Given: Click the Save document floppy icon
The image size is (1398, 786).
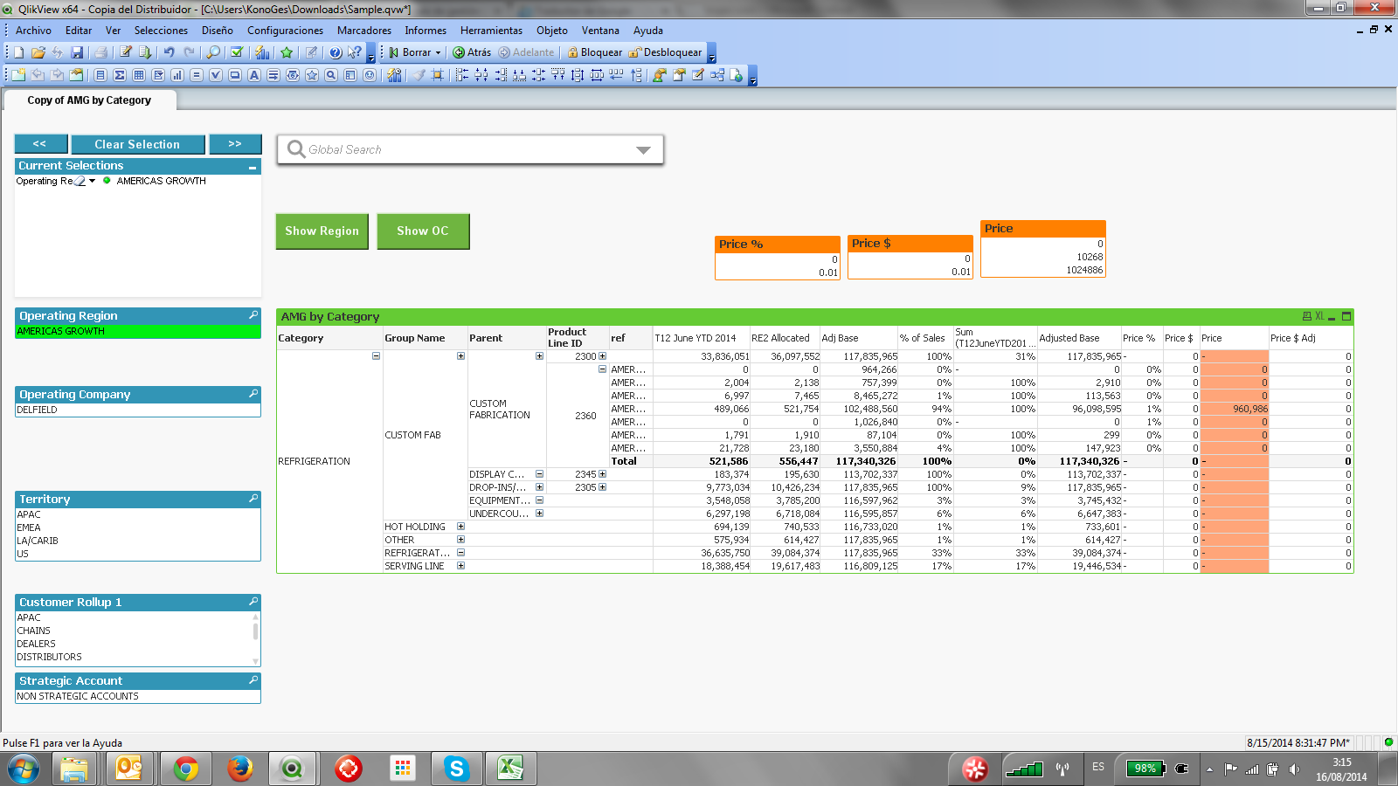Looking at the screenshot, I should 77,52.
